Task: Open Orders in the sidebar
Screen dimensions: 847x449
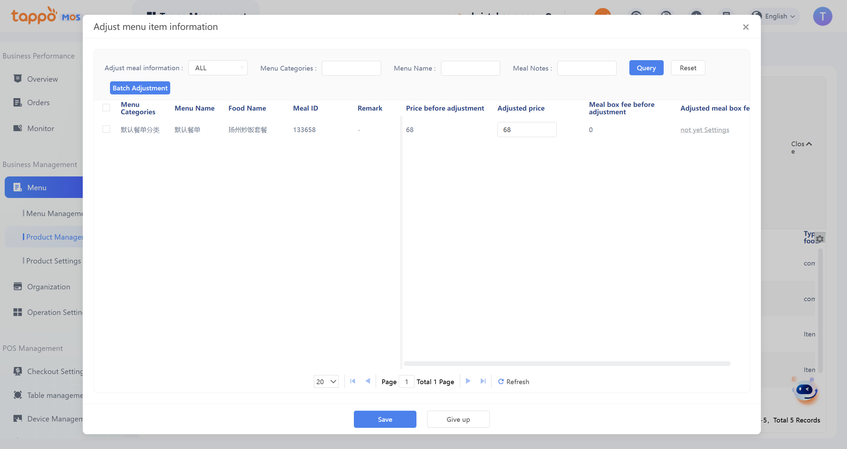Action: (38, 103)
